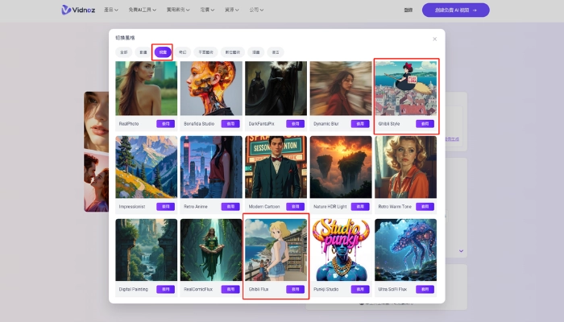Expand the 定價 navigation menu

[x=207, y=10]
